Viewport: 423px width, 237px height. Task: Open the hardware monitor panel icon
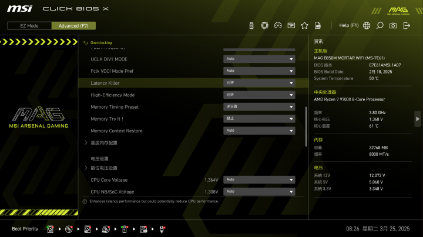coord(291,26)
